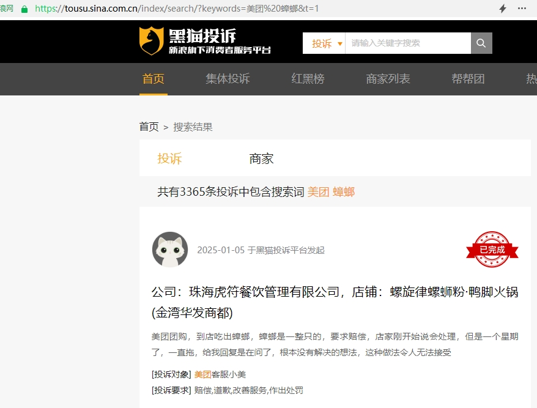The image size is (537, 408).
Task: Click the green lock icon in address bar
Action: pyautogui.click(x=24, y=9)
